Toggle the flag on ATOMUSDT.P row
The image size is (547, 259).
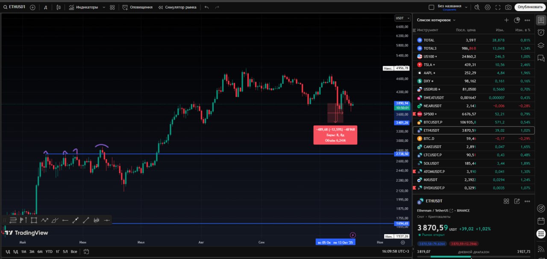[x=414, y=171]
